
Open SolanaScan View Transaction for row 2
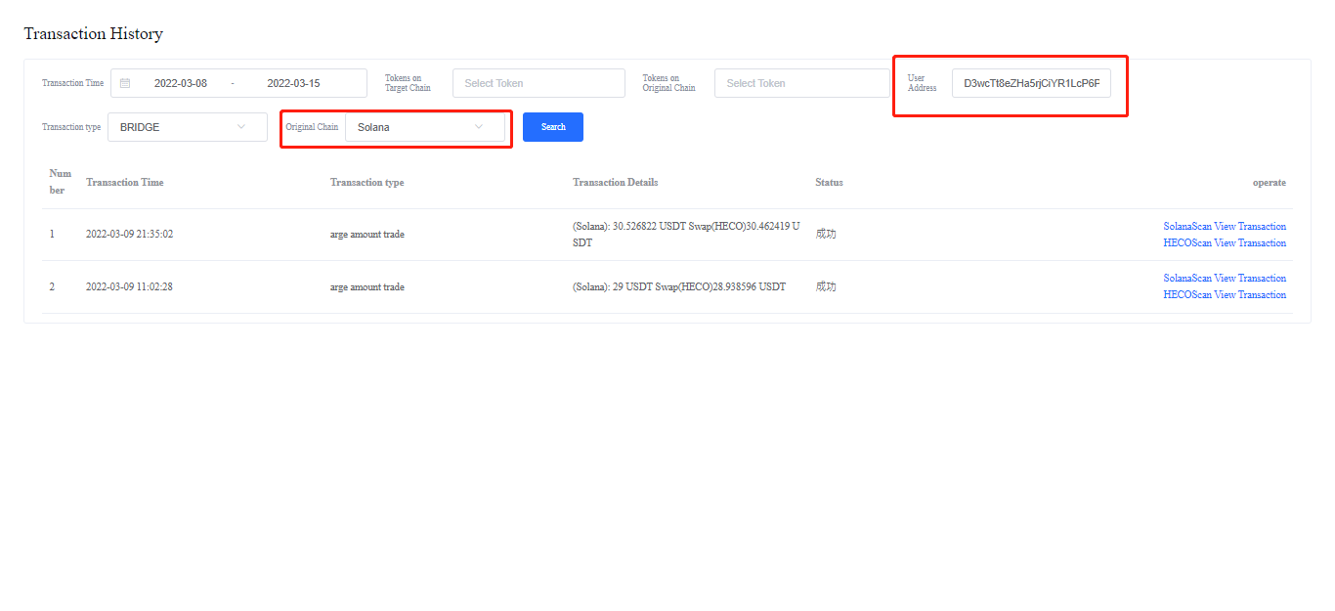click(1225, 278)
